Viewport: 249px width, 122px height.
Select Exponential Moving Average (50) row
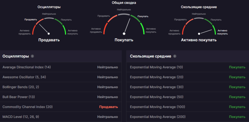coord(188,97)
